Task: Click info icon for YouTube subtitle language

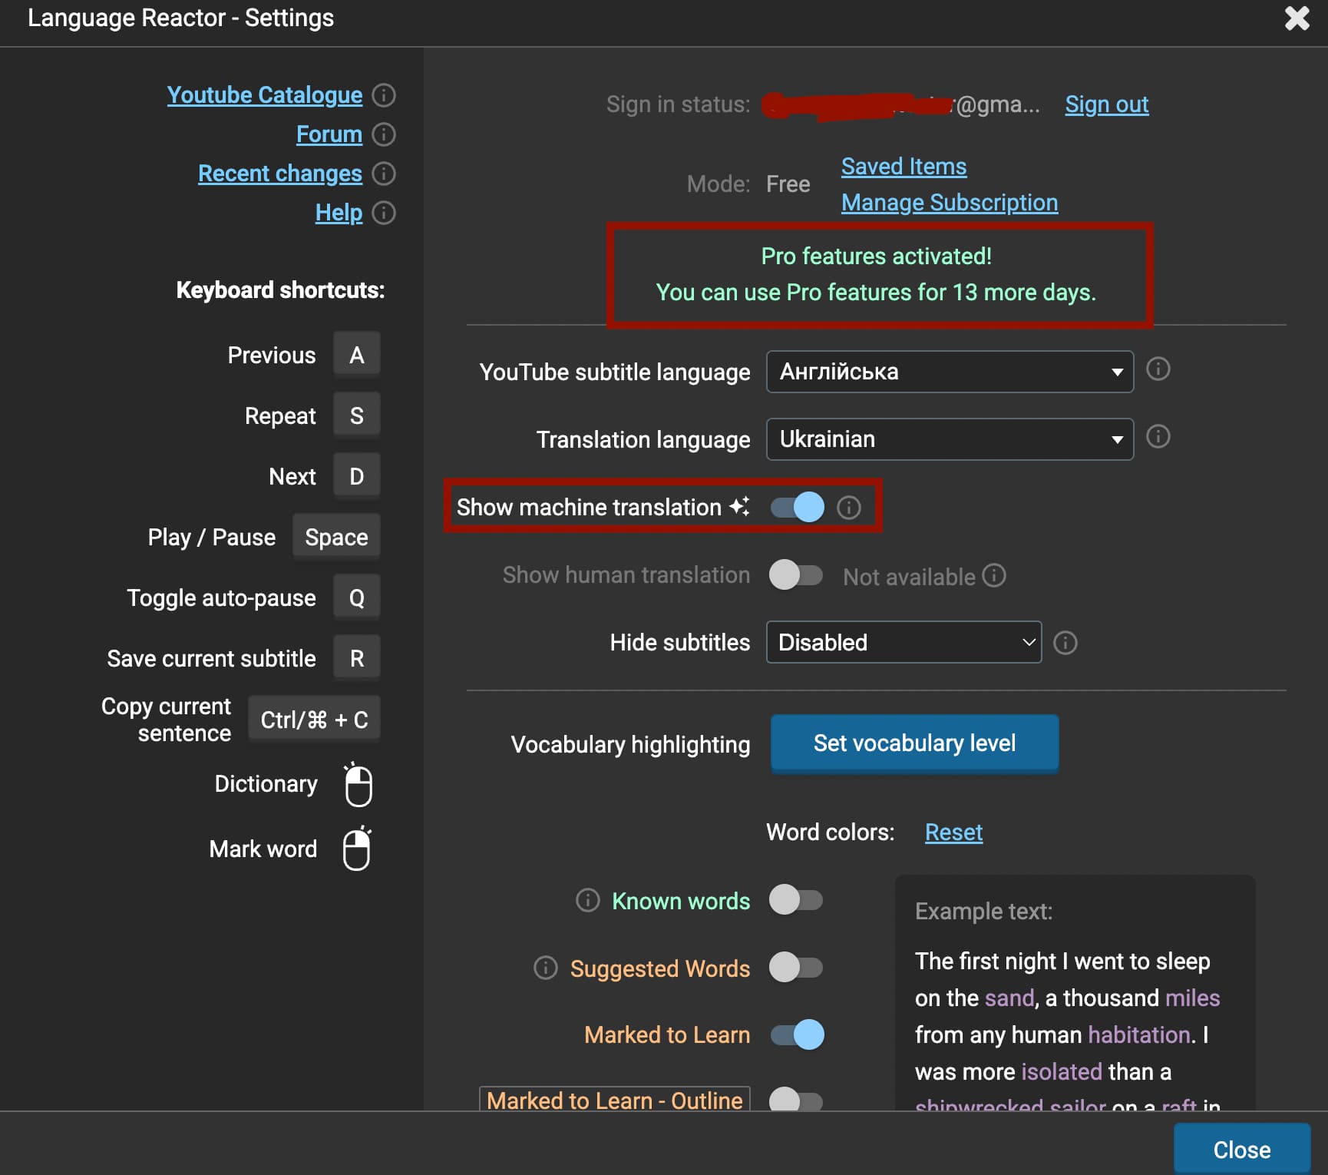Action: pos(1158,369)
